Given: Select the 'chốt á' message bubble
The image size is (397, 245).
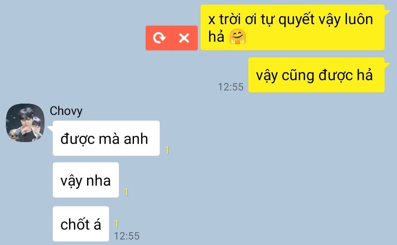Looking at the screenshot, I should (81, 224).
